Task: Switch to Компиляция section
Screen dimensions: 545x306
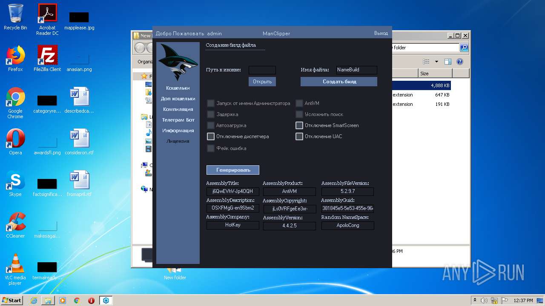Action: coord(178,109)
